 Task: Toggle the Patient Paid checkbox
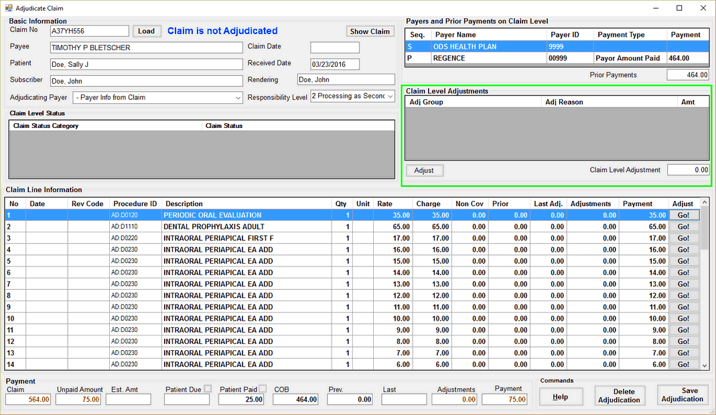[263, 389]
